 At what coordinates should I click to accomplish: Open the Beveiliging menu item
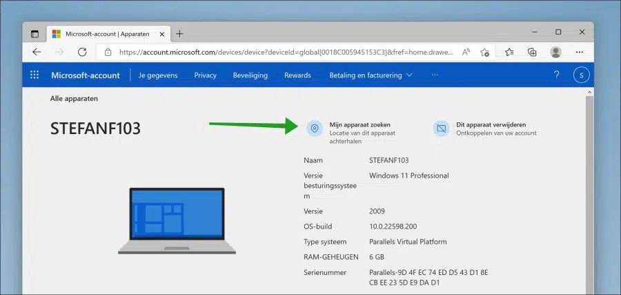point(250,75)
